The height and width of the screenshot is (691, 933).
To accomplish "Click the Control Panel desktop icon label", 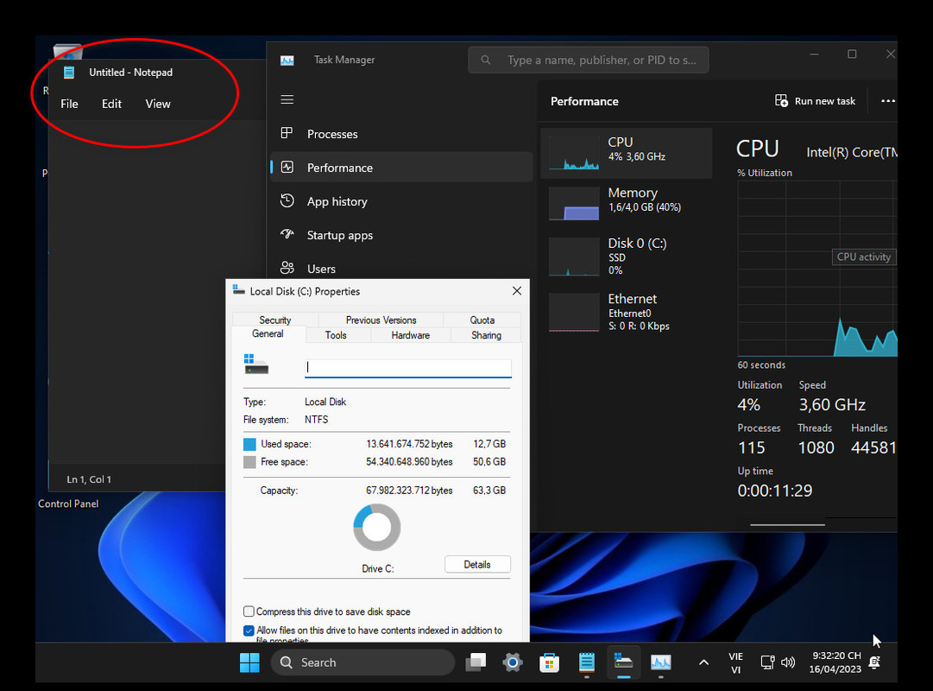I will point(68,504).
